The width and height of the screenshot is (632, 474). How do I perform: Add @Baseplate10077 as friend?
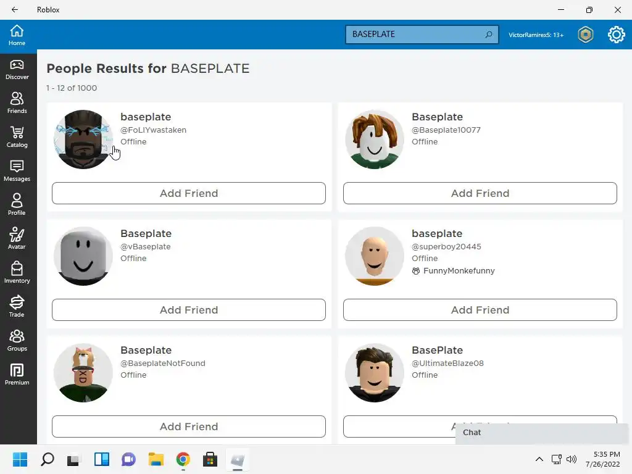point(480,193)
